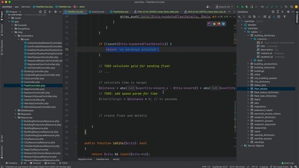Open Database panel settings gear
Screen dimensions: 299x168
[288, 12]
